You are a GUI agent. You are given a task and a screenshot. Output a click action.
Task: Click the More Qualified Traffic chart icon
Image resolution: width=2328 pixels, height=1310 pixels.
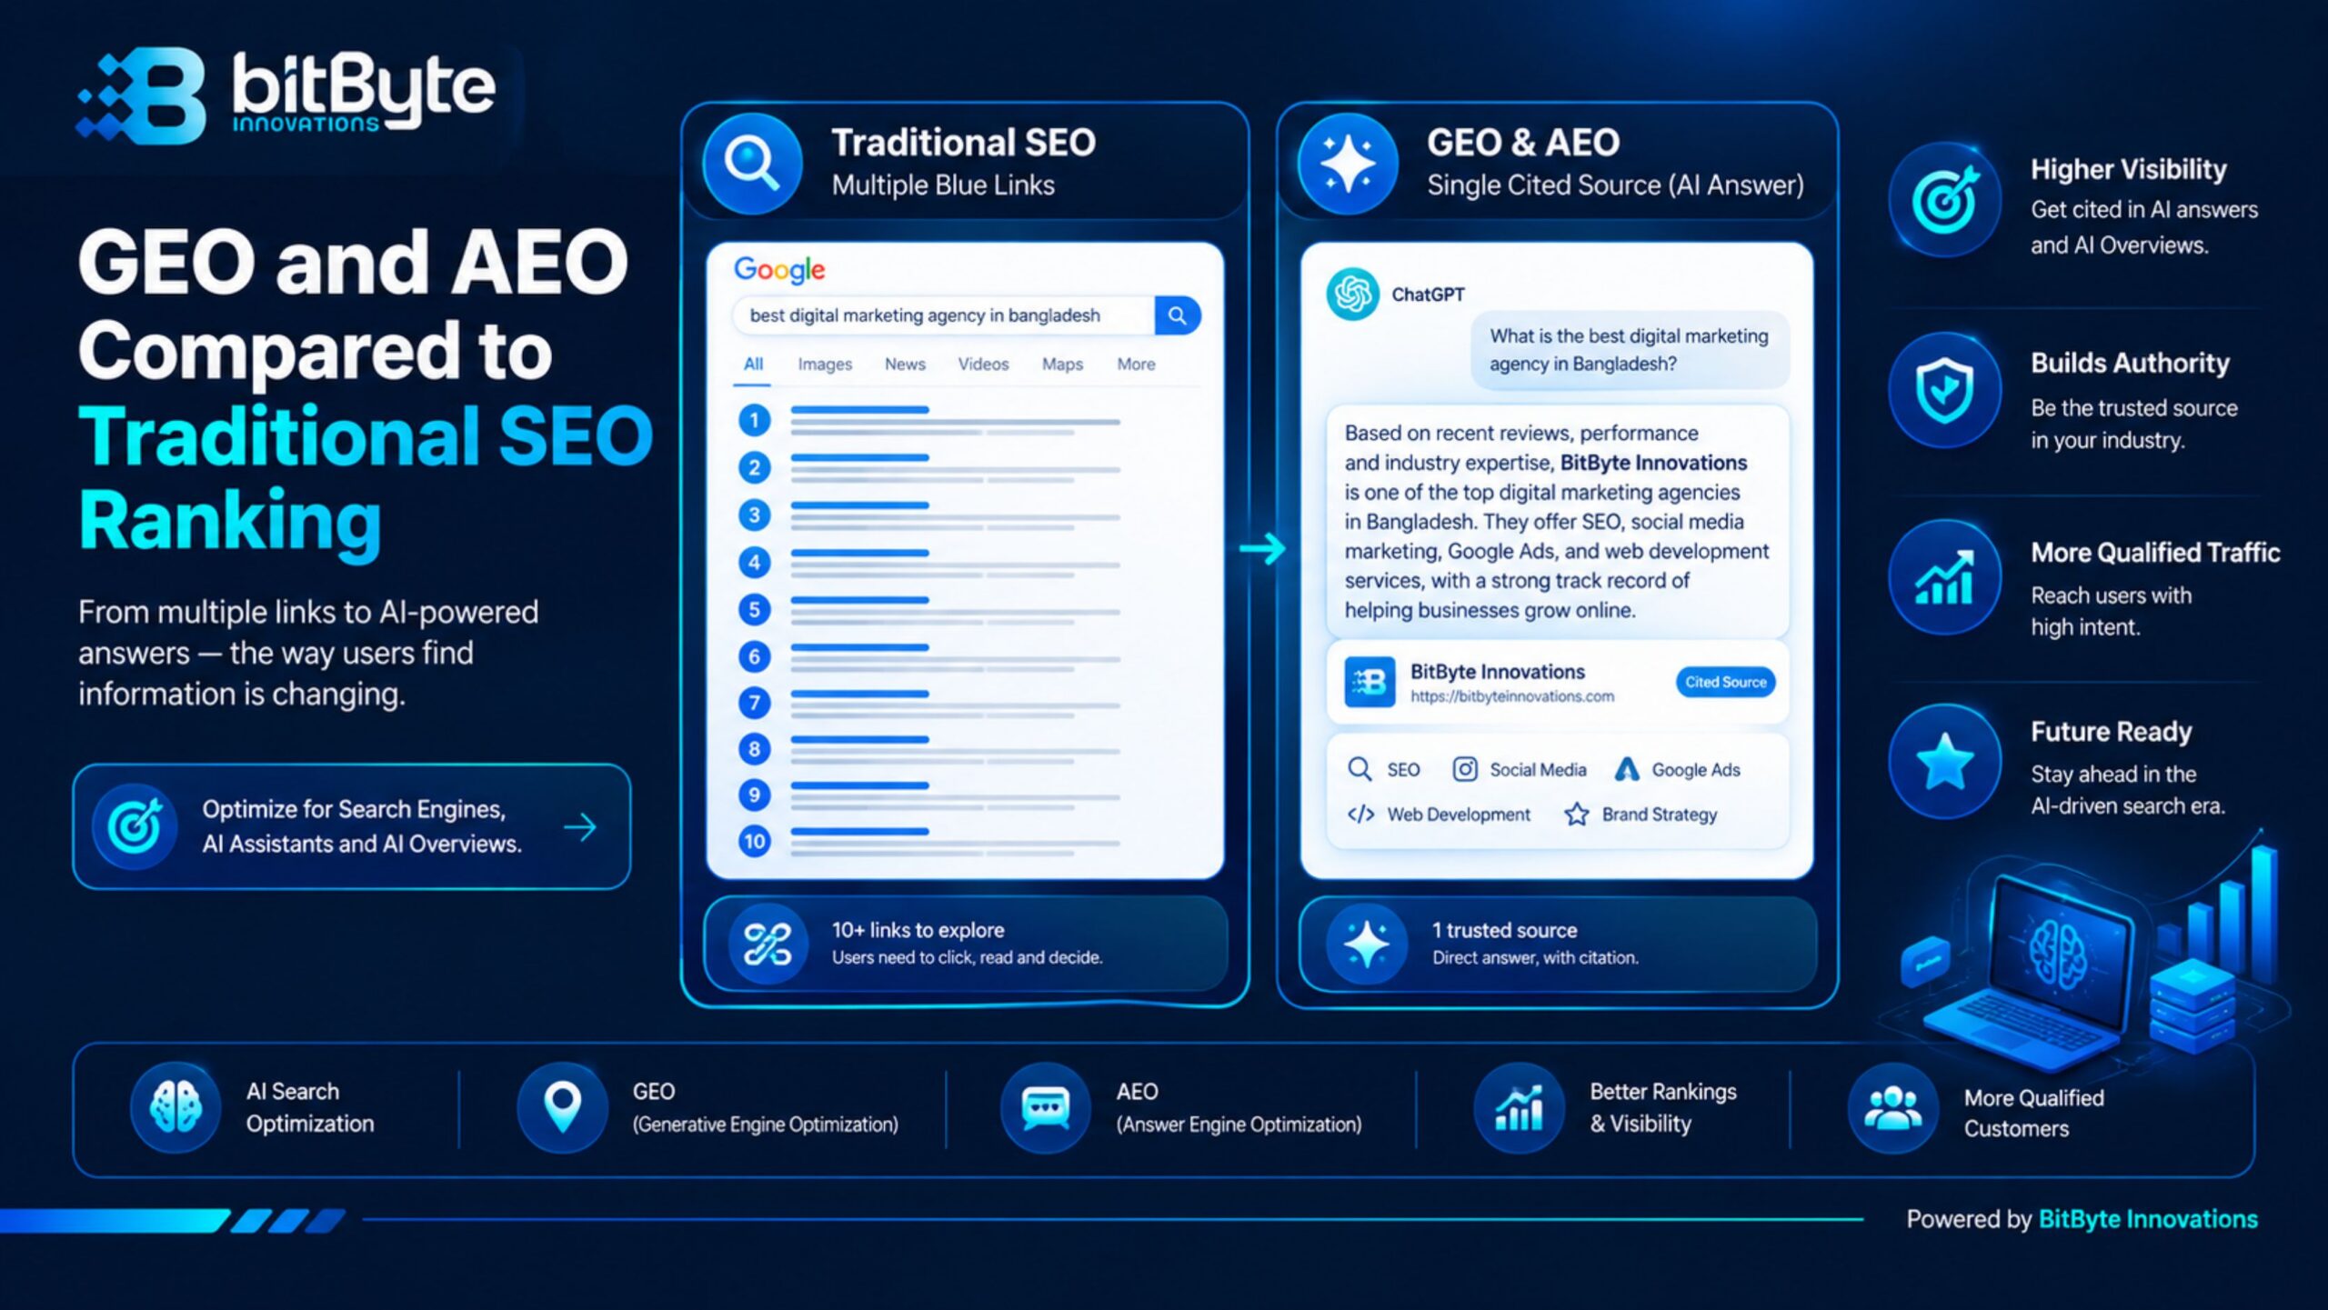(x=1944, y=577)
